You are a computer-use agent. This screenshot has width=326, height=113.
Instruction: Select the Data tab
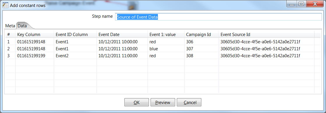[22, 26]
